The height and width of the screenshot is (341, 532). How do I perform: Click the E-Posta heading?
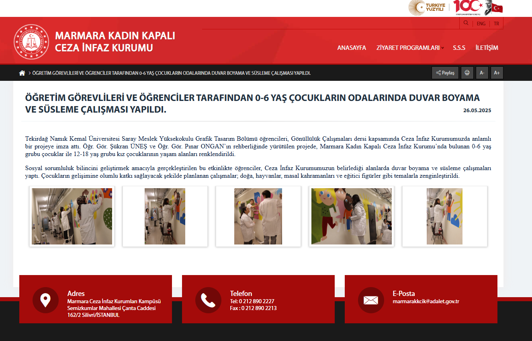[x=404, y=294]
